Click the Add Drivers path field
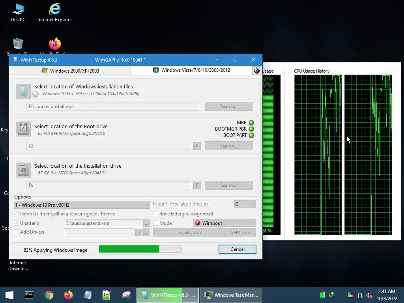 99,232
